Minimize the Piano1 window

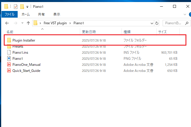click(161, 6)
